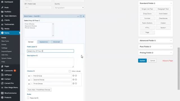Click the Move to Trash link
This screenshot has width=180, height=101.
click(x=168, y=61)
